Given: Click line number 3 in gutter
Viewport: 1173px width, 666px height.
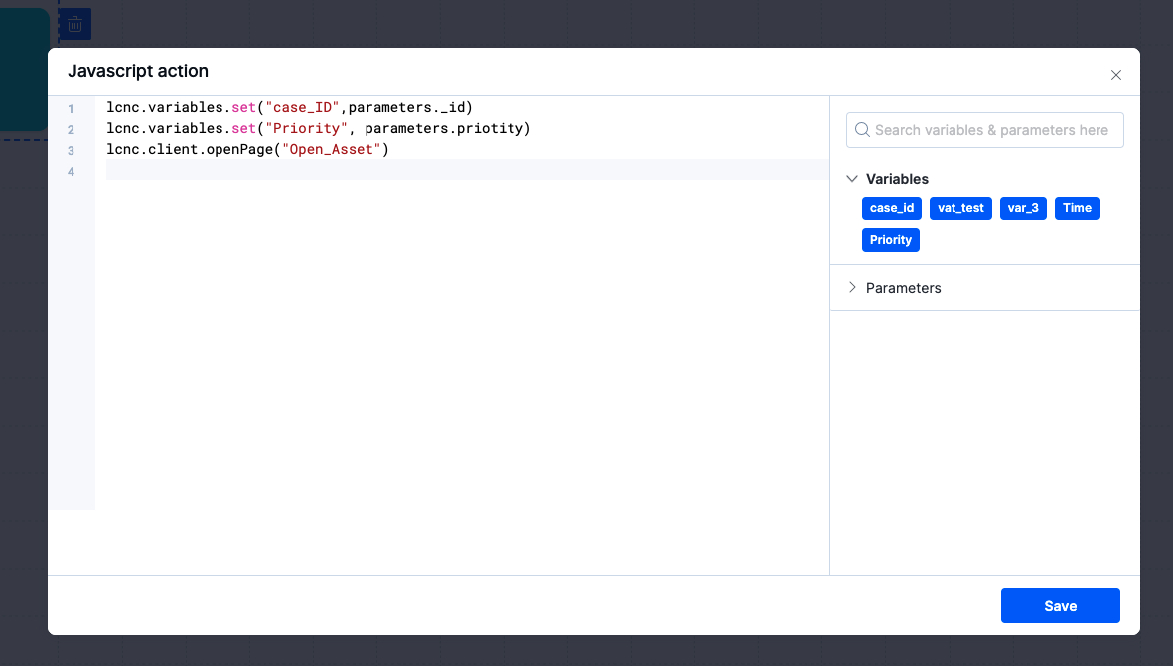Looking at the screenshot, I should [72, 151].
